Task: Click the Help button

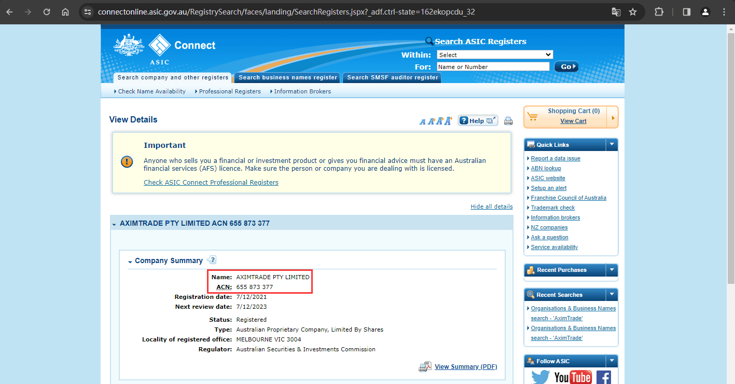Action: tap(478, 120)
